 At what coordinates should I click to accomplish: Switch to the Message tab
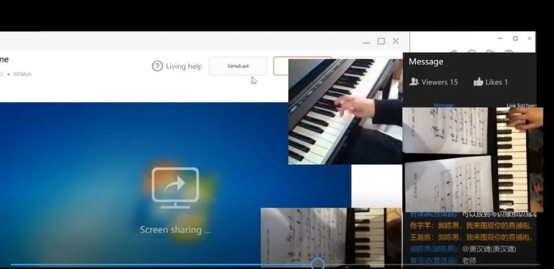tap(444, 105)
